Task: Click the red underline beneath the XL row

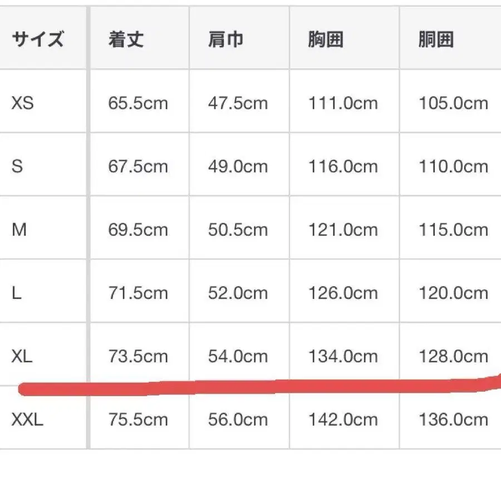Action: 250,385
